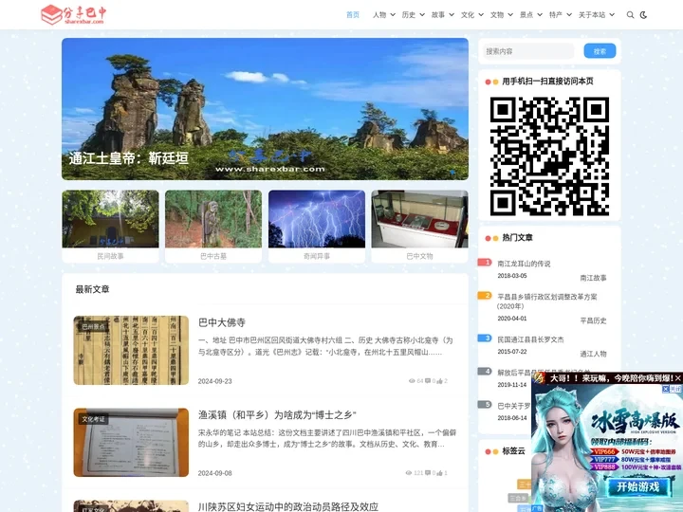This screenshot has height=512, width=683.
Task: Open hot article 平昌县乡镇行政区划调整改革方案
Action: pyautogui.click(x=547, y=302)
